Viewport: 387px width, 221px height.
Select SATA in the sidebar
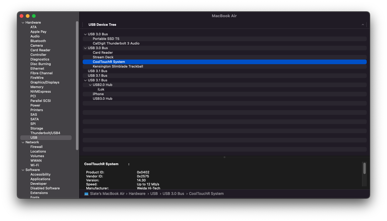coord(35,119)
